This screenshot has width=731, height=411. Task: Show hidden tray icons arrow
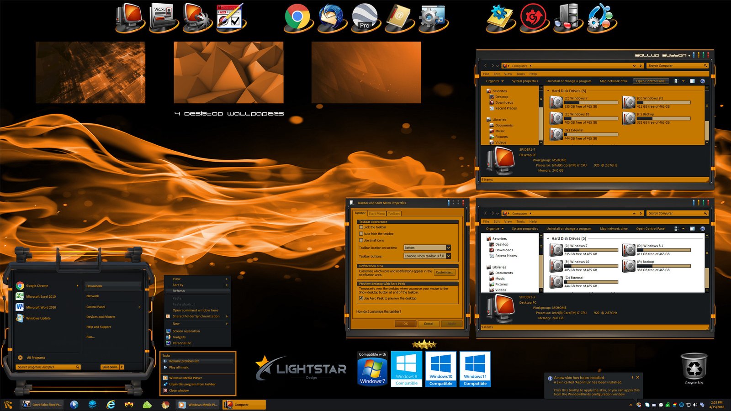(631, 405)
